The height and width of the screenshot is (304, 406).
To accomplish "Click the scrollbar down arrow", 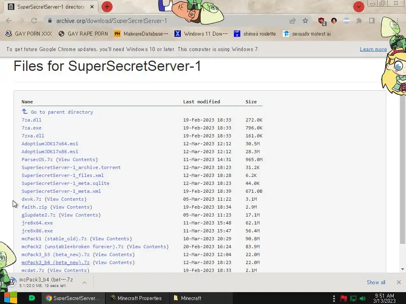I will (x=402, y=269).
